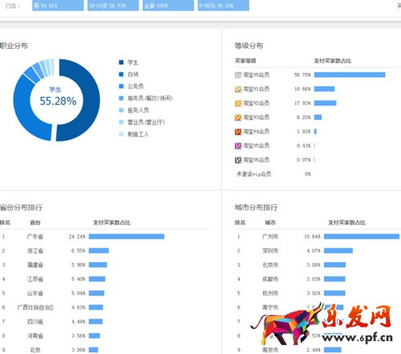Click the 淘宝V4会员 level icon
Image resolution: width=401 pixels, height=354 pixels.
238,131
